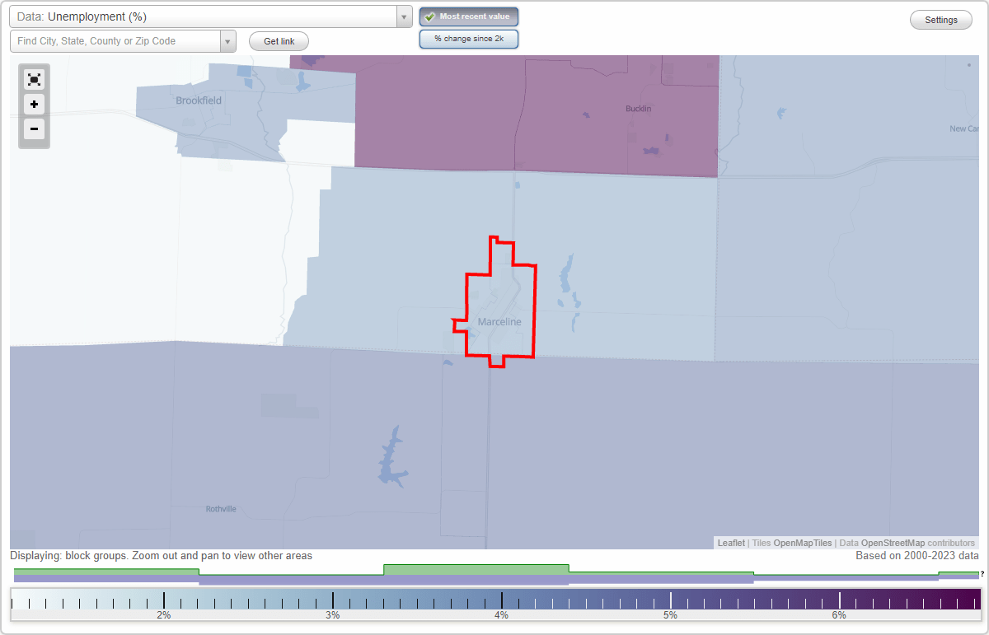The image size is (989, 635).
Task: Click the question mark beside histogram
Action: pos(982,574)
